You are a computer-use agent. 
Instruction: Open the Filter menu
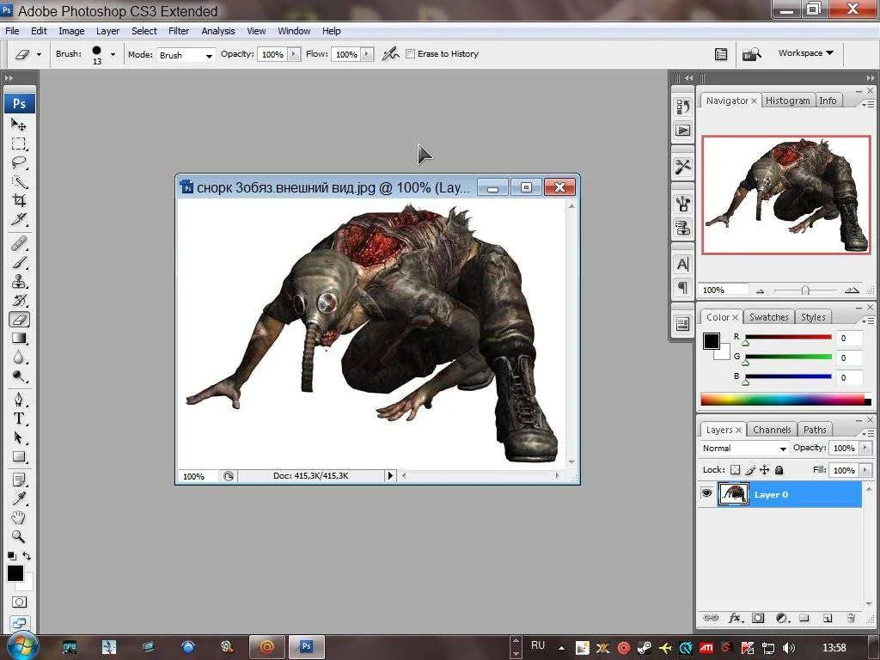pos(179,31)
